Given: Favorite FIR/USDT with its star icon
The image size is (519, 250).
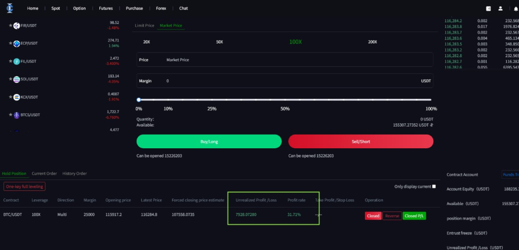Looking at the screenshot, I should pyautogui.click(x=11, y=26).
